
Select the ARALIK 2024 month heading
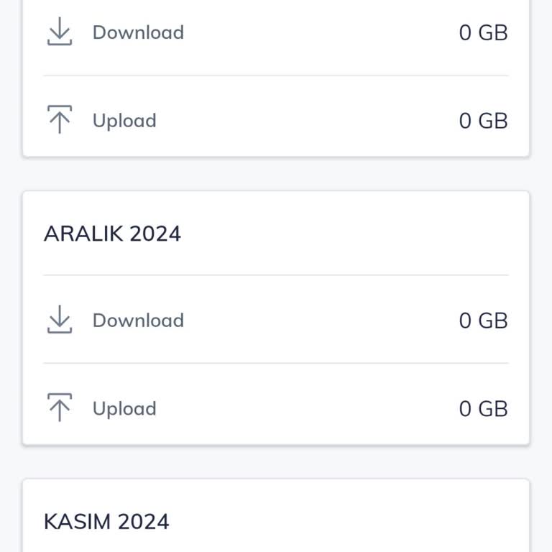pyautogui.click(x=112, y=234)
